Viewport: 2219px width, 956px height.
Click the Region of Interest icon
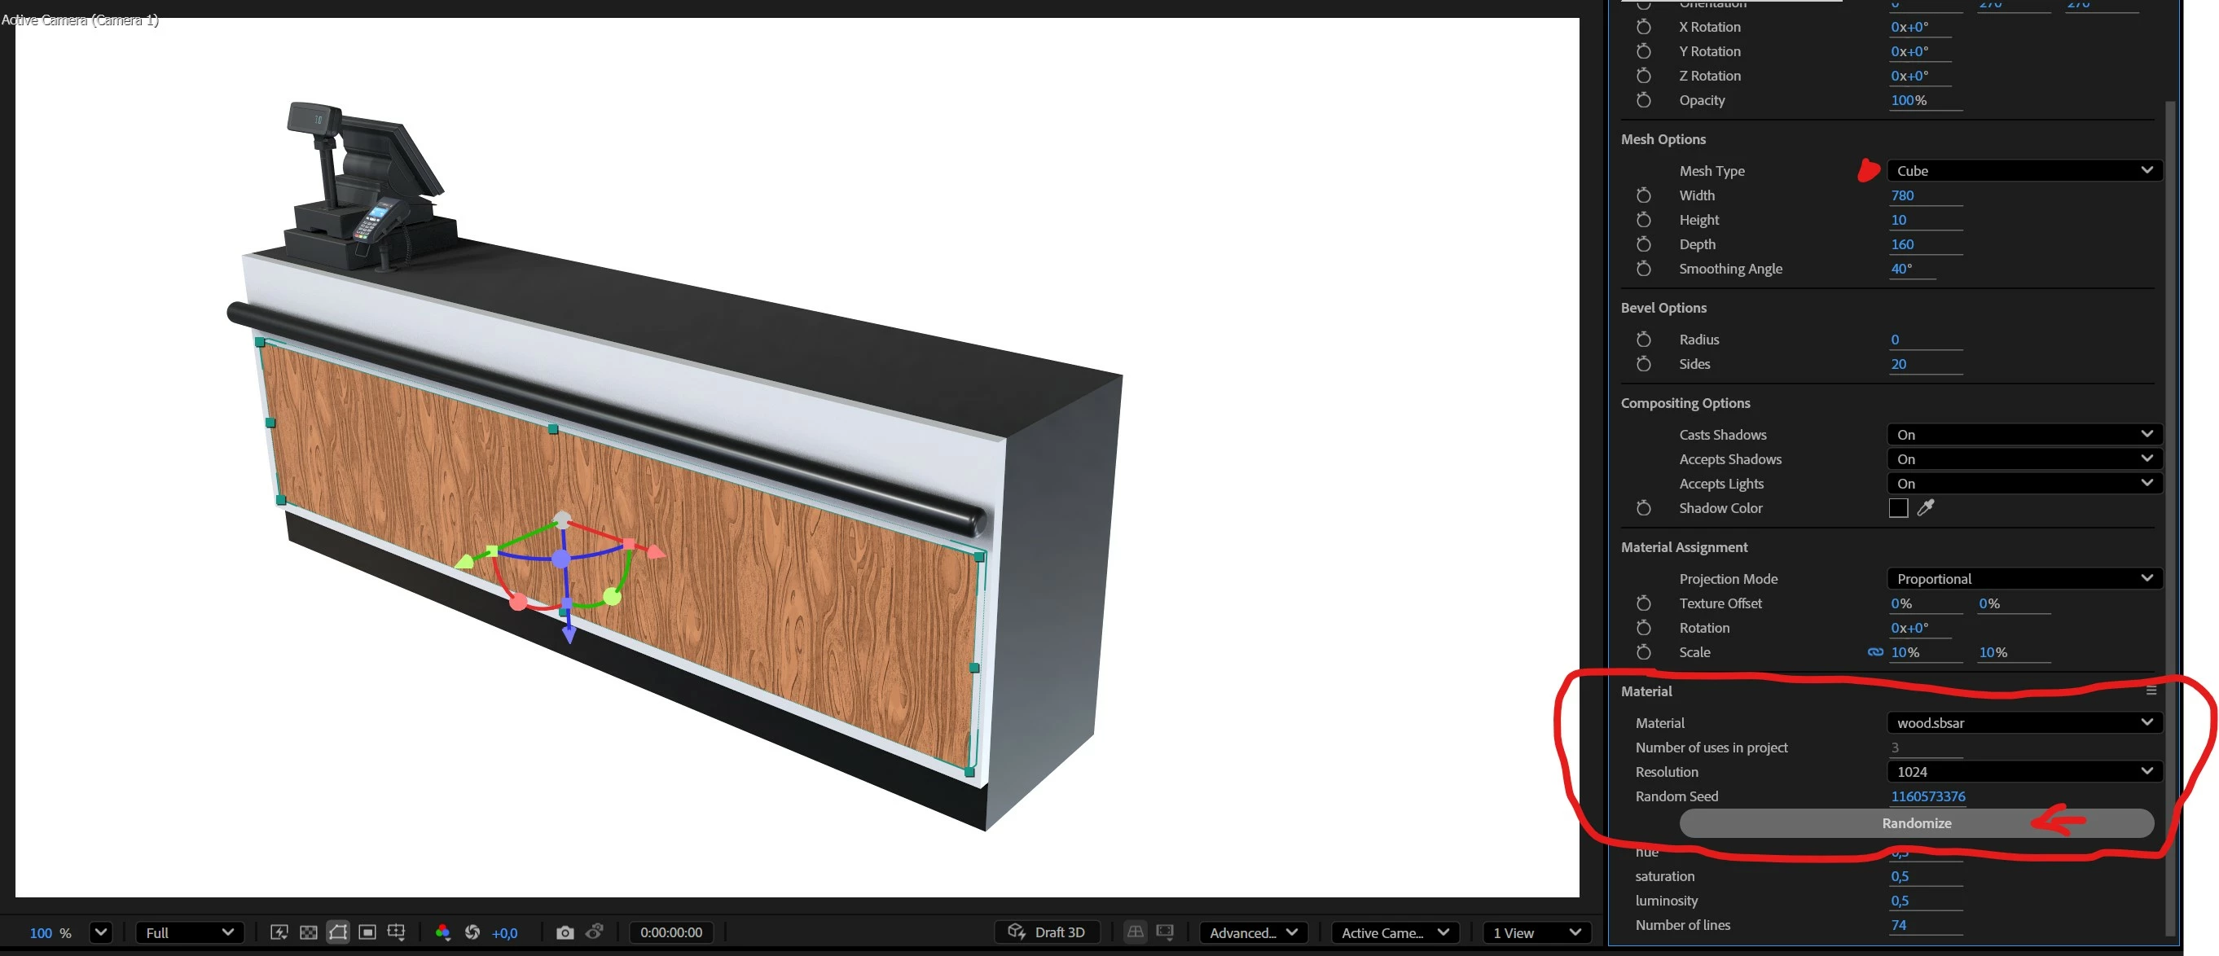coord(367,932)
